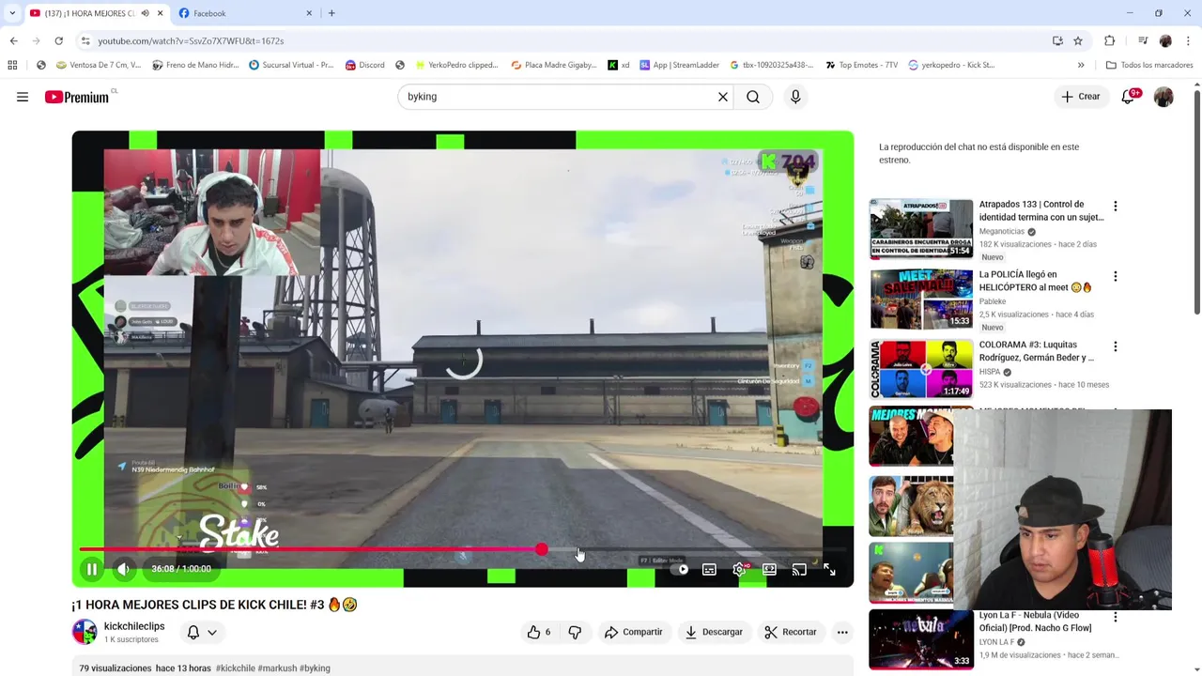Open the tab search dropdown arrow

click(x=11, y=13)
